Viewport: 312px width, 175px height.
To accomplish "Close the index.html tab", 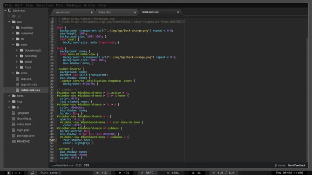I will coord(135,13).
